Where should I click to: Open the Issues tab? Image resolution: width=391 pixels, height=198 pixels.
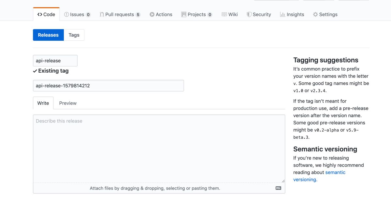(77, 14)
